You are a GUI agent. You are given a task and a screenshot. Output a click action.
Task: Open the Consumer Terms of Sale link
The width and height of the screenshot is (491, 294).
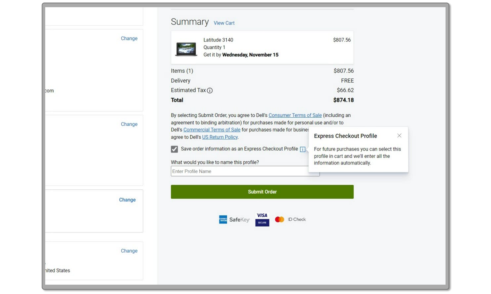coord(295,115)
